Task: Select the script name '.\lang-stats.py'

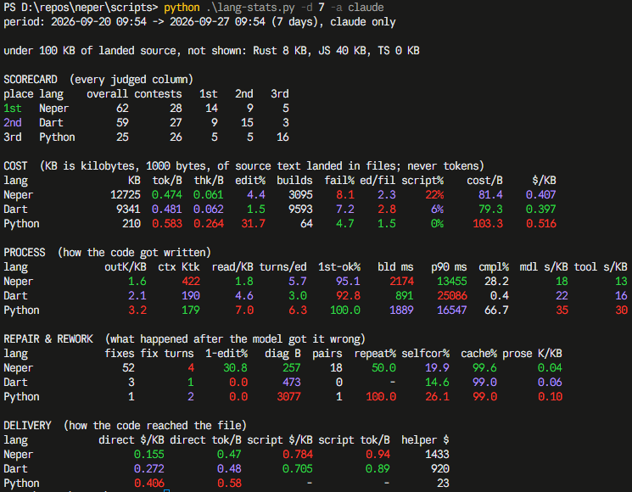Action: click(x=250, y=8)
